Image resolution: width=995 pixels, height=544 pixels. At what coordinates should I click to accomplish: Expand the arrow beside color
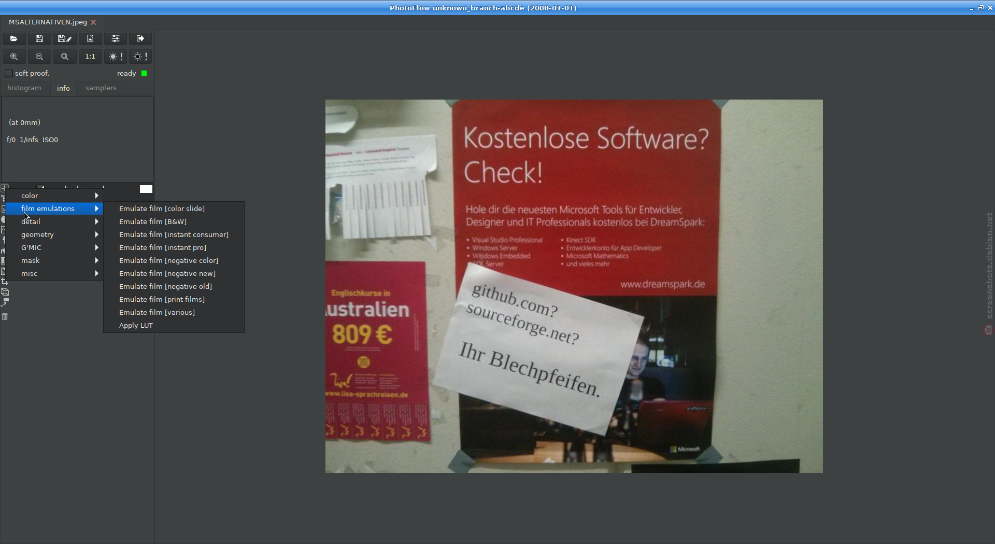point(97,196)
